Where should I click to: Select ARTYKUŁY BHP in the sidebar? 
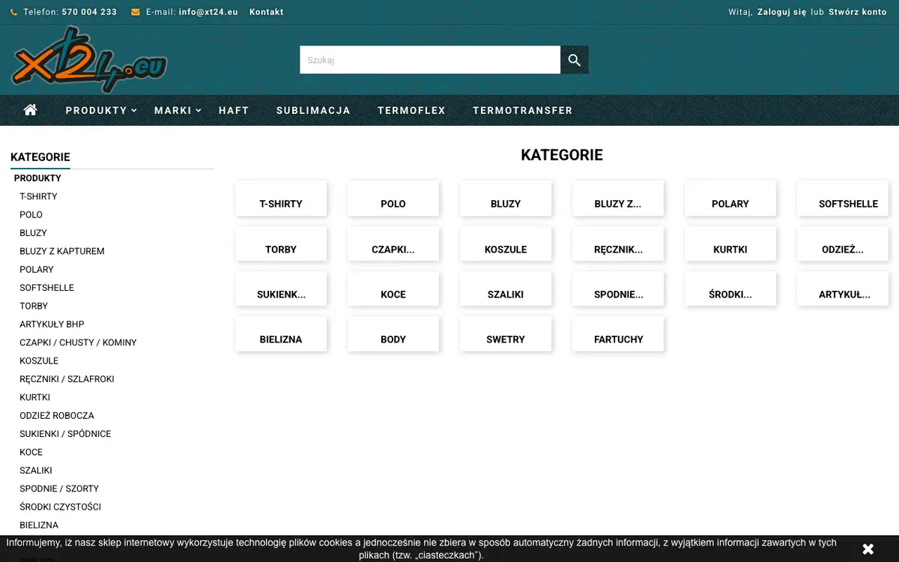coord(52,324)
